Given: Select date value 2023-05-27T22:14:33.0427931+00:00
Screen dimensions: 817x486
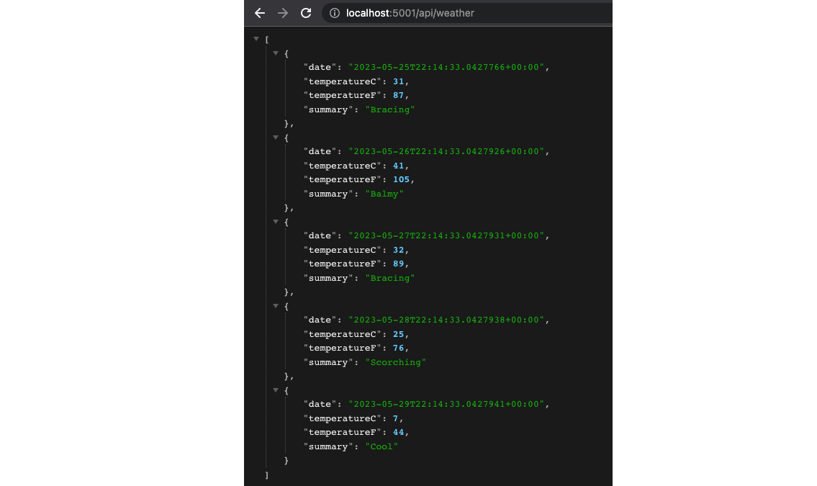Looking at the screenshot, I should click(446, 236).
